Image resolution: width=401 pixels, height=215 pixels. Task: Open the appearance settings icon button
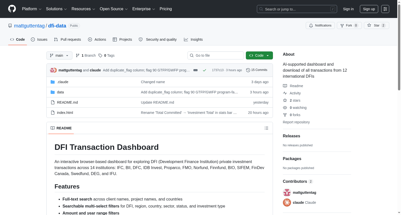point(385,9)
